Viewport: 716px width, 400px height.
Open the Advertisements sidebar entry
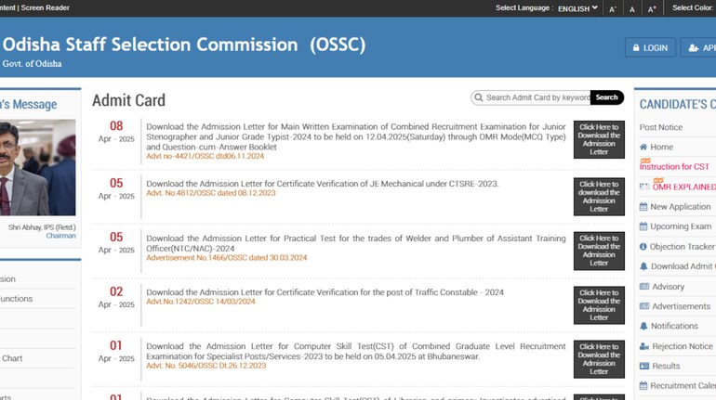coord(680,306)
